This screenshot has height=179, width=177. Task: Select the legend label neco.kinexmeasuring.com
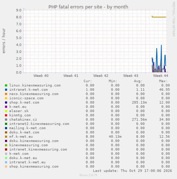click(34, 94)
